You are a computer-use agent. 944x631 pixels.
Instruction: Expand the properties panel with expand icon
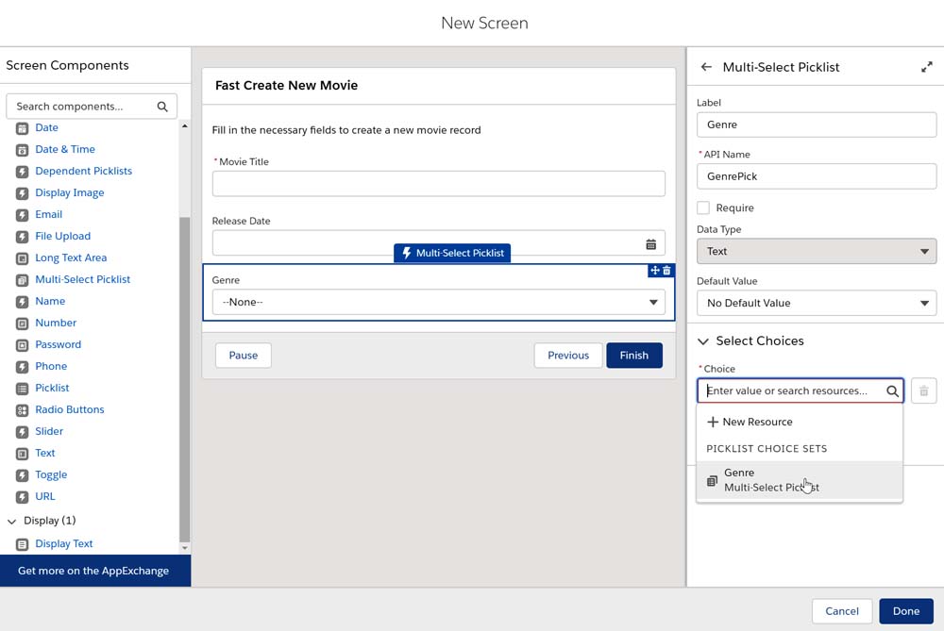coord(926,67)
